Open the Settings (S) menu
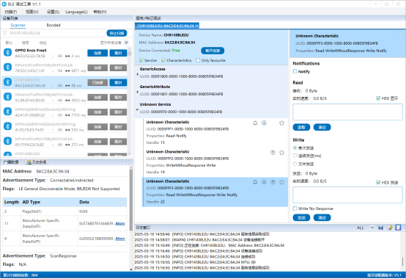This screenshot has height=279, width=406. point(53,12)
